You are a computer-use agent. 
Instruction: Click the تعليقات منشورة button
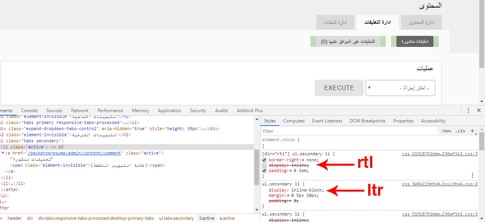tap(415, 41)
